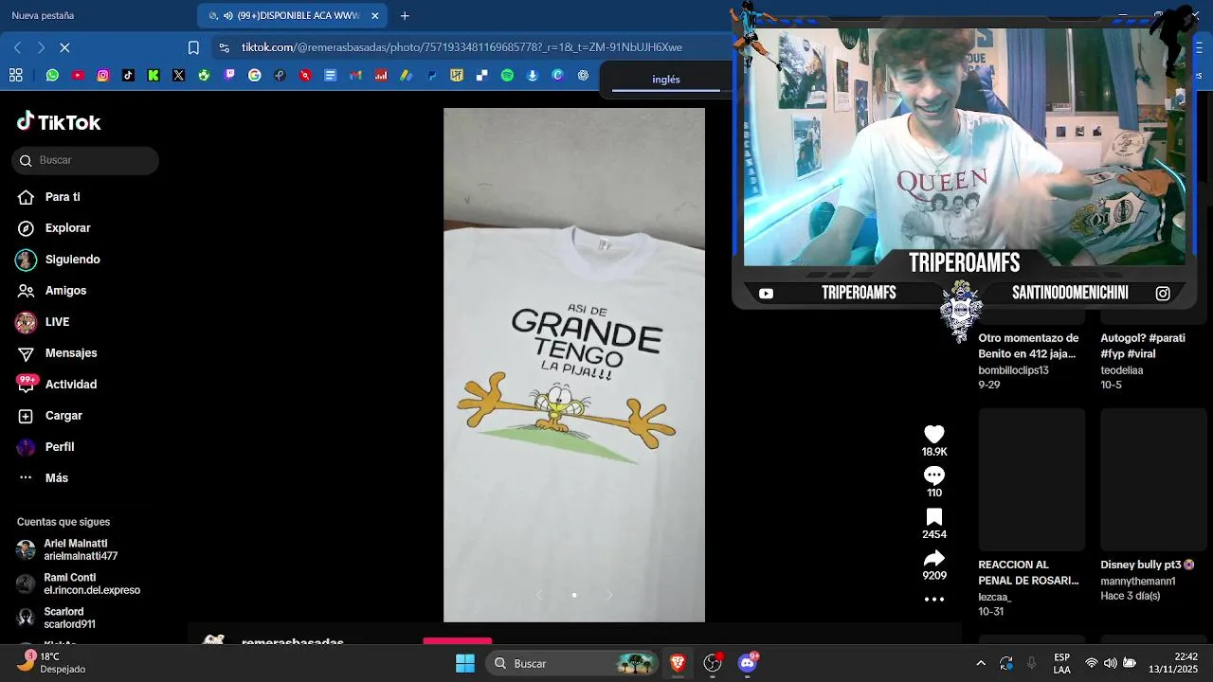The image size is (1213, 682).
Task: Open the YouTube bookmark icon
Action: tap(78, 75)
